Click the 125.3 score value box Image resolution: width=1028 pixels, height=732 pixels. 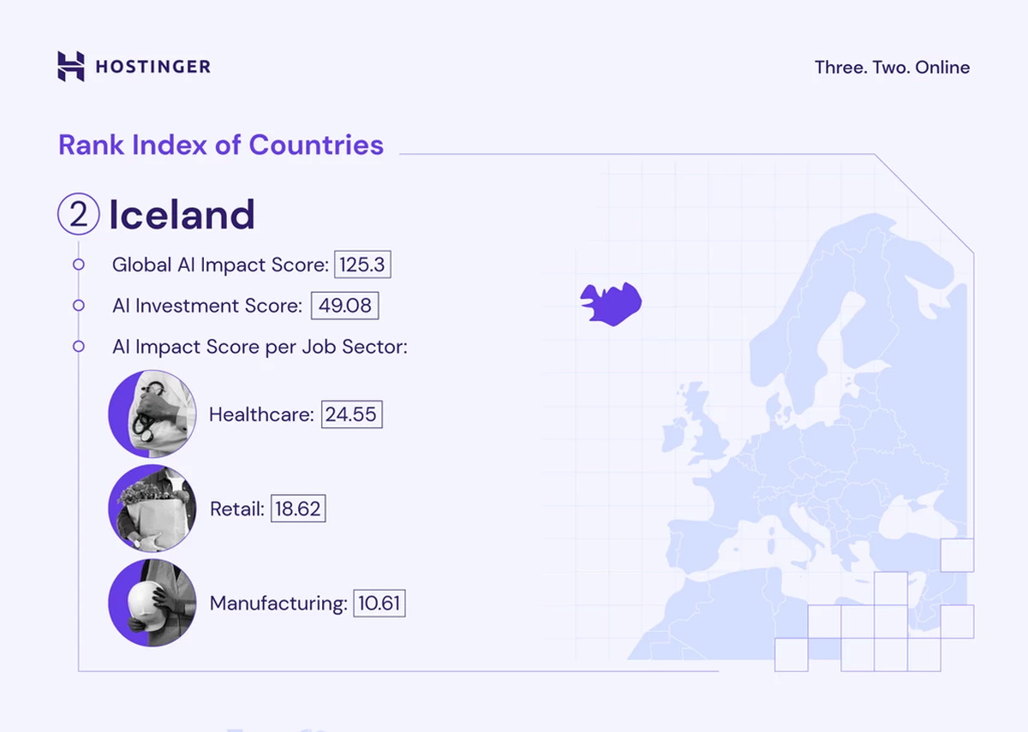click(362, 265)
